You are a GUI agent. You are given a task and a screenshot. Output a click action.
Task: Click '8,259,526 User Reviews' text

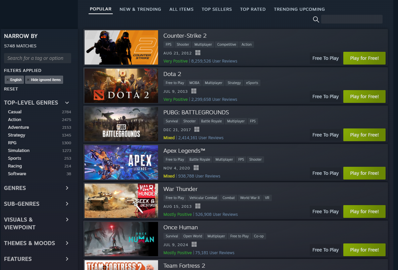point(214,61)
